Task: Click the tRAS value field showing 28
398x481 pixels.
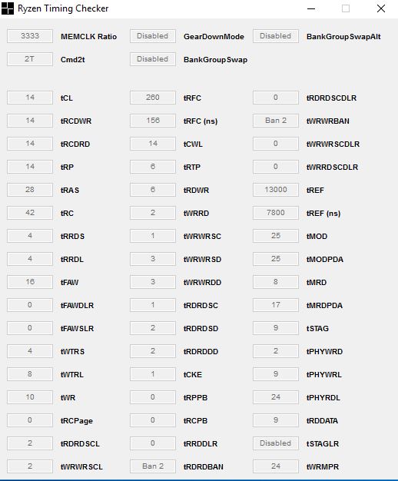Action: [30, 190]
